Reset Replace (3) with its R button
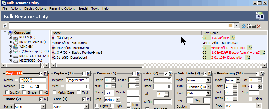The height and width of the screenshot is (109, 269). 88,74
